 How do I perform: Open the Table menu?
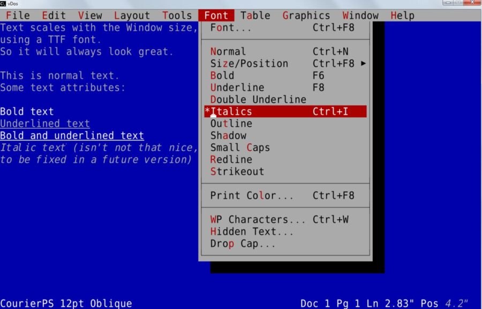(255, 16)
